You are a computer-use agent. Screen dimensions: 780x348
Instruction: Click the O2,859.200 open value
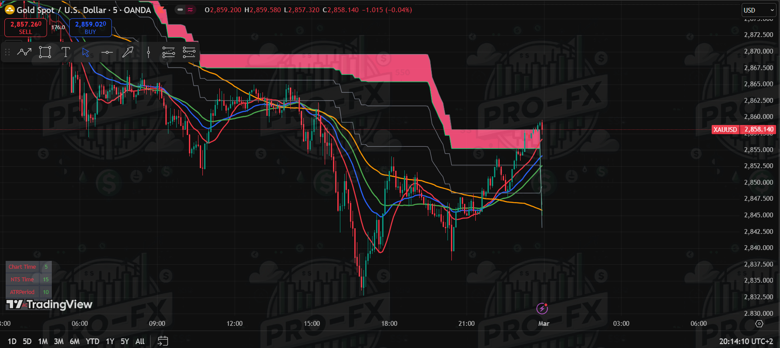(x=223, y=10)
